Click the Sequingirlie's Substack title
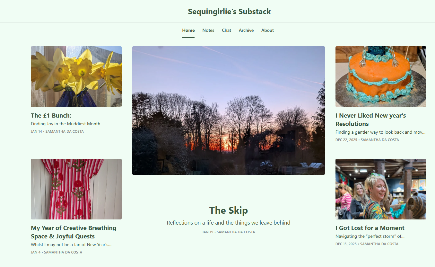The image size is (435, 267). 229,12
